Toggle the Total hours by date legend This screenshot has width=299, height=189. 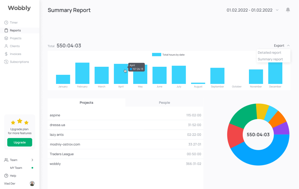(x=168, y=55)
